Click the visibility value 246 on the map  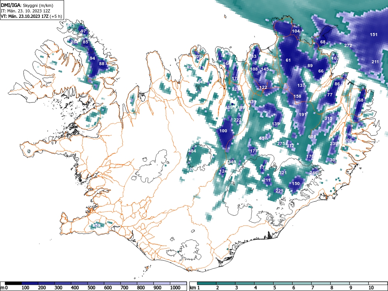pos(314,173)
